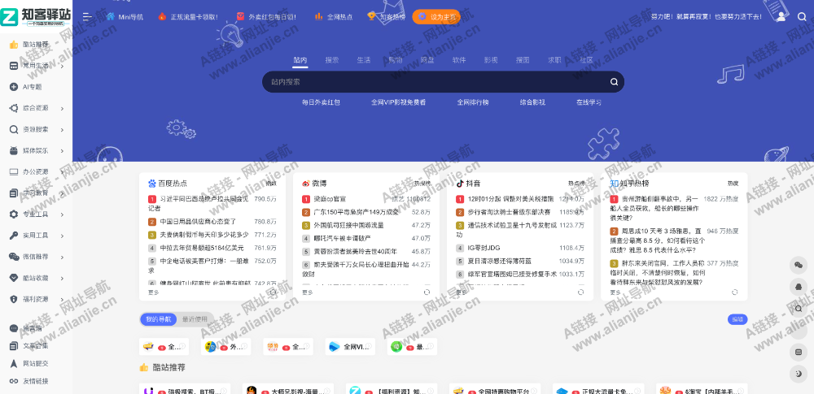Refresh the 知乎热榜 card
The width and height of the screenshot is (814, 394).
[x=734, y=292]
